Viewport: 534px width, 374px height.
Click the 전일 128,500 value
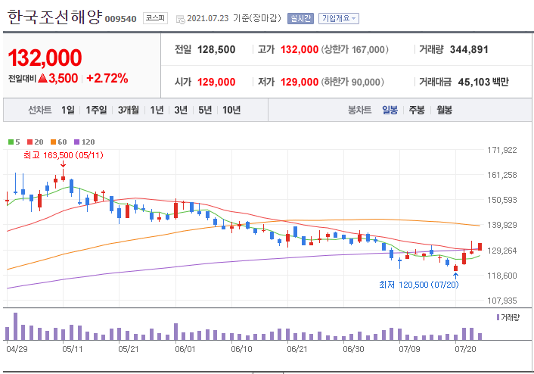coord(216,50)
